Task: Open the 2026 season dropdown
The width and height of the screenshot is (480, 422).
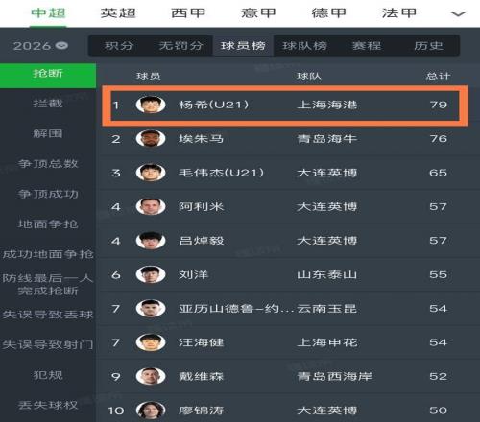Action: click(40, 46)
